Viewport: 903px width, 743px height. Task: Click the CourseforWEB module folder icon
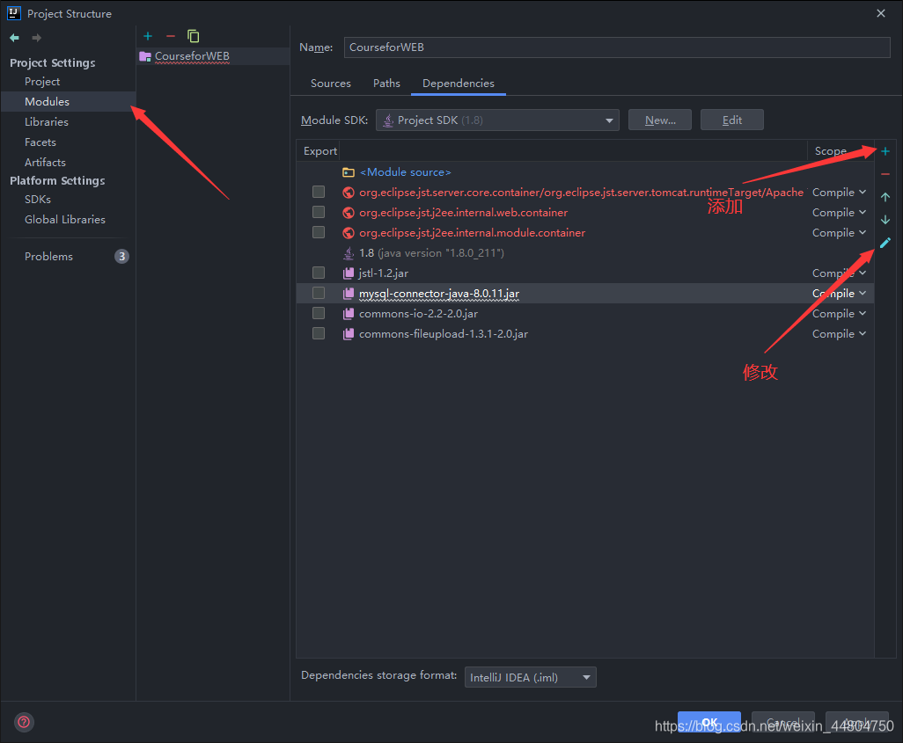(145, 56)
